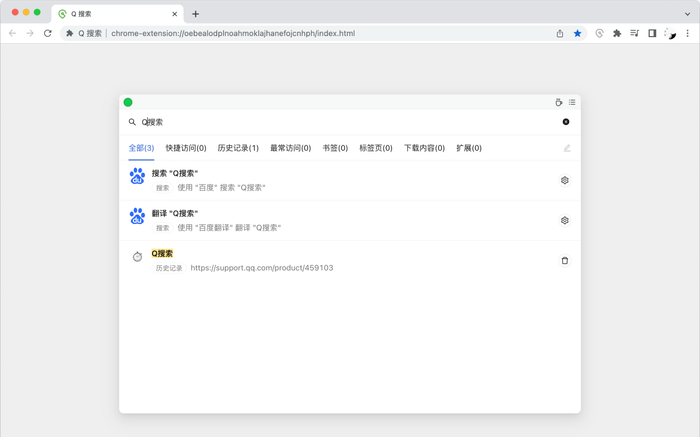Switch to the 快捷访问(0) tab

click(x=186, y=148)
